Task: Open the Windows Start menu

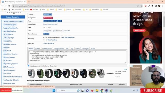Action: coord(54,90)
